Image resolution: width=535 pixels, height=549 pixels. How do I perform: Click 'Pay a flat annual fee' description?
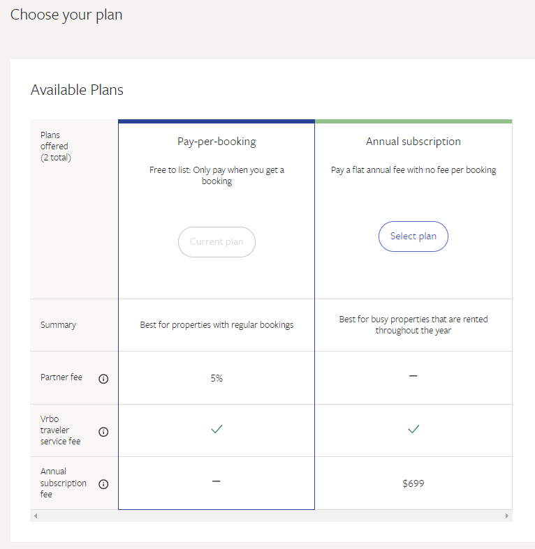coord(413,170)
